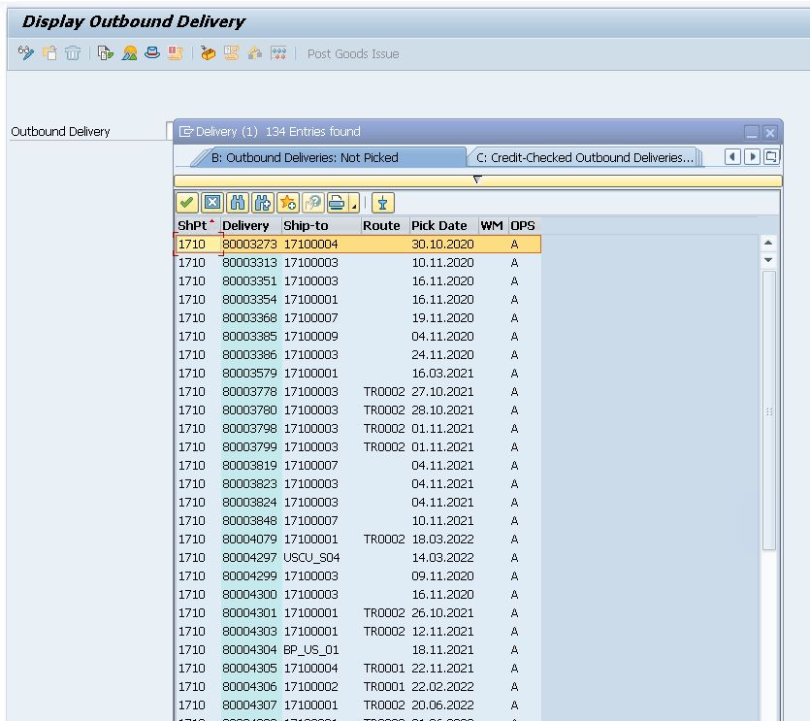
Task: Select delivery 80004297 row
Action: pyautogui.click(x=249, y=558)
